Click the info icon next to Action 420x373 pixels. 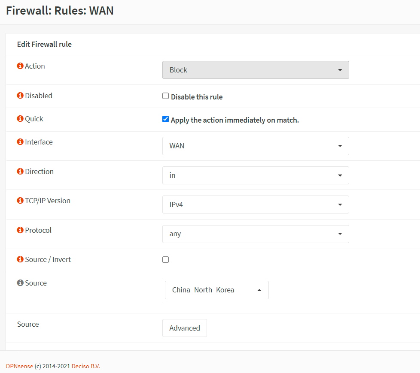[20, 66]
